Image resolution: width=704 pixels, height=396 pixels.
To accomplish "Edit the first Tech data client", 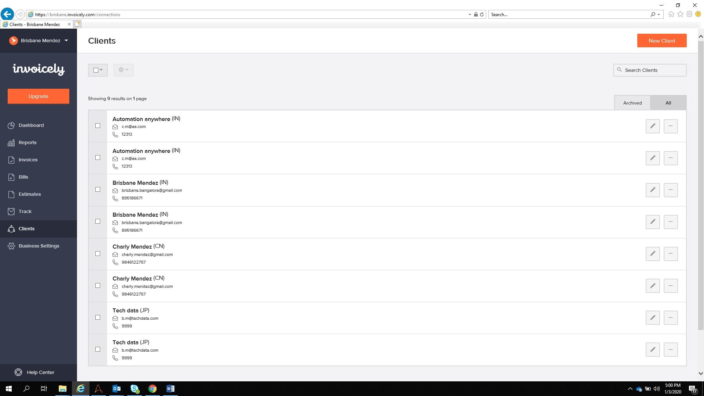I will pyautogui.click(x=653, y=318).
